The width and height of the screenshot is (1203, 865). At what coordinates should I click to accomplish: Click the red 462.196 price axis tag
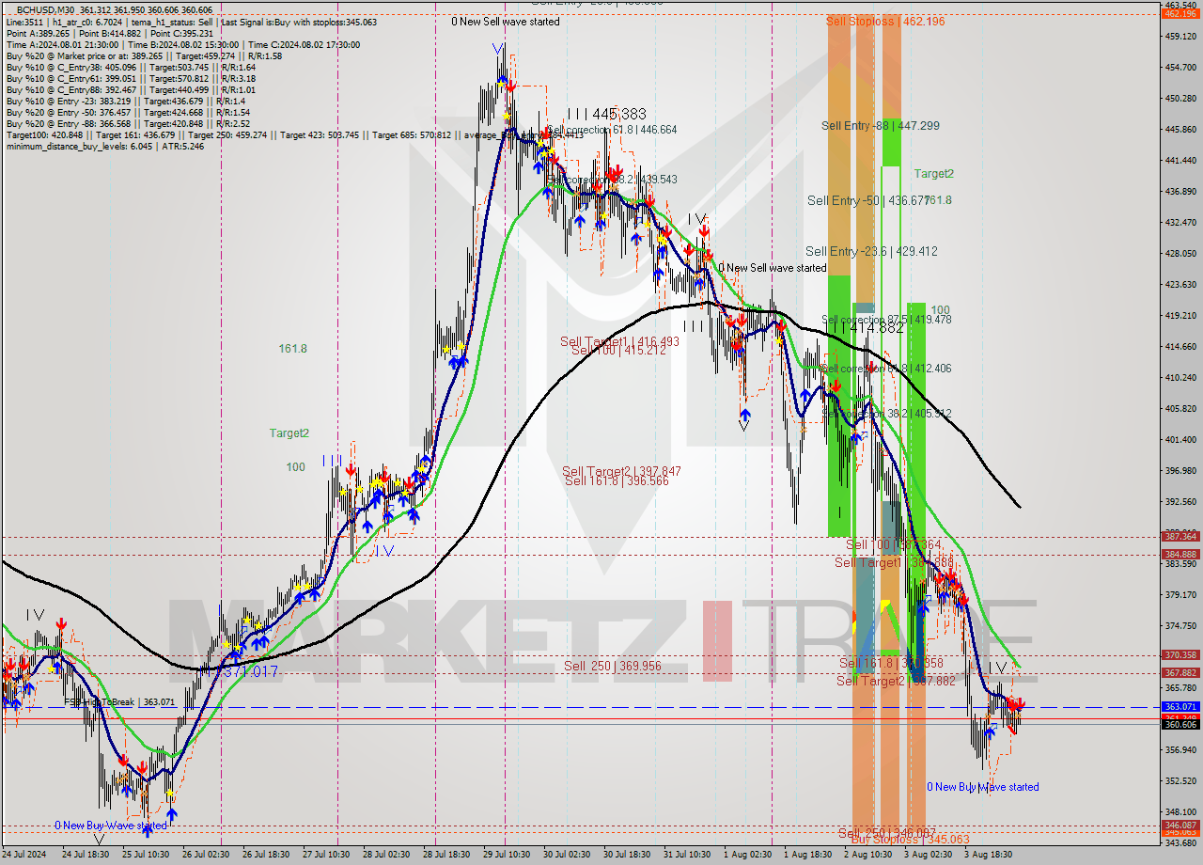coord(1180,13)
